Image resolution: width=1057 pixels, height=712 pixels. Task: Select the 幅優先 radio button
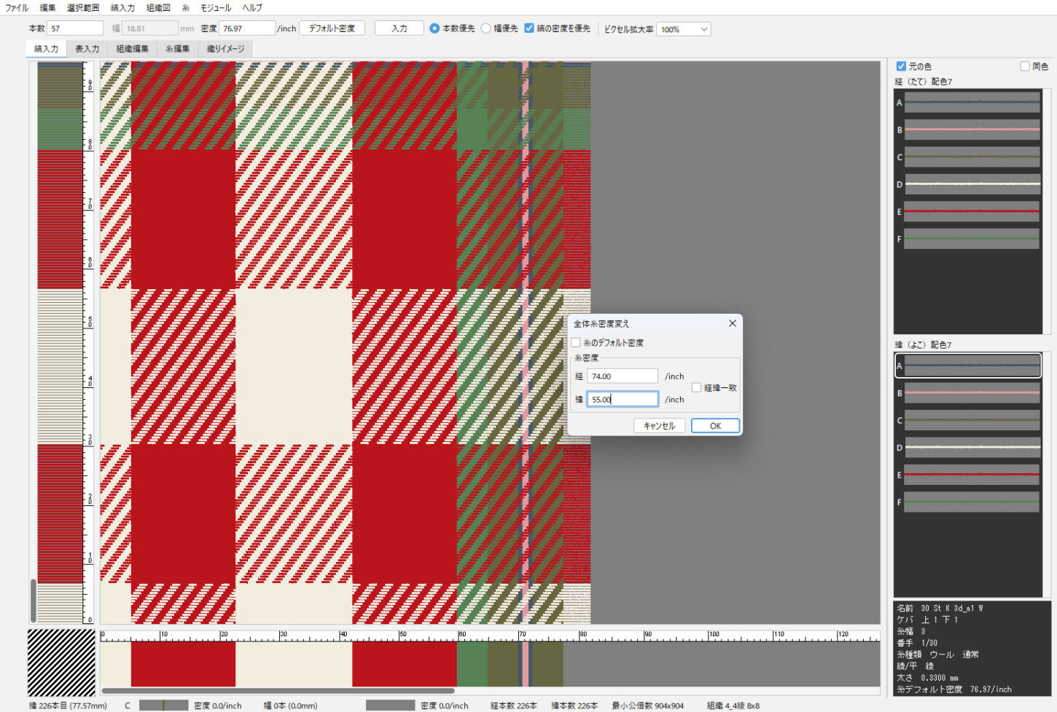[486, 28]
